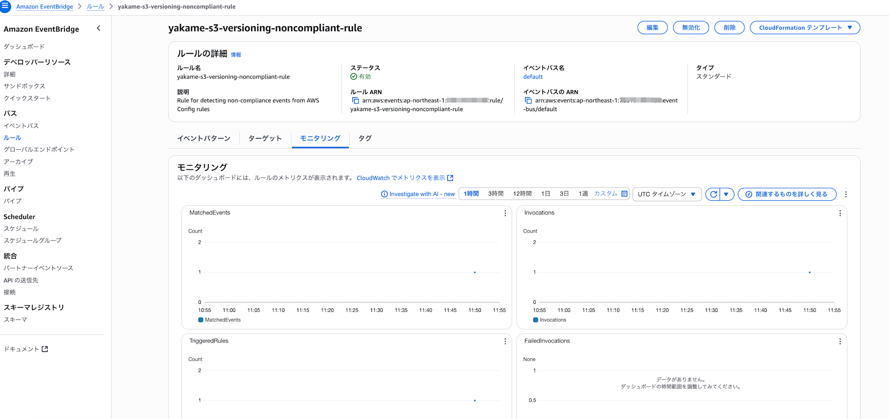Click 情報 link next to ルールの詳細
The image size is (889, 419).
236,55
